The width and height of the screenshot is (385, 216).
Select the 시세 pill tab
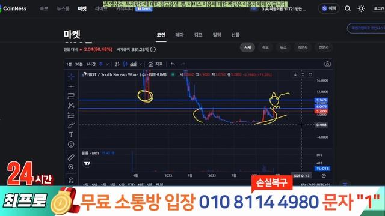pyautogui.click(x=247, y=47)
